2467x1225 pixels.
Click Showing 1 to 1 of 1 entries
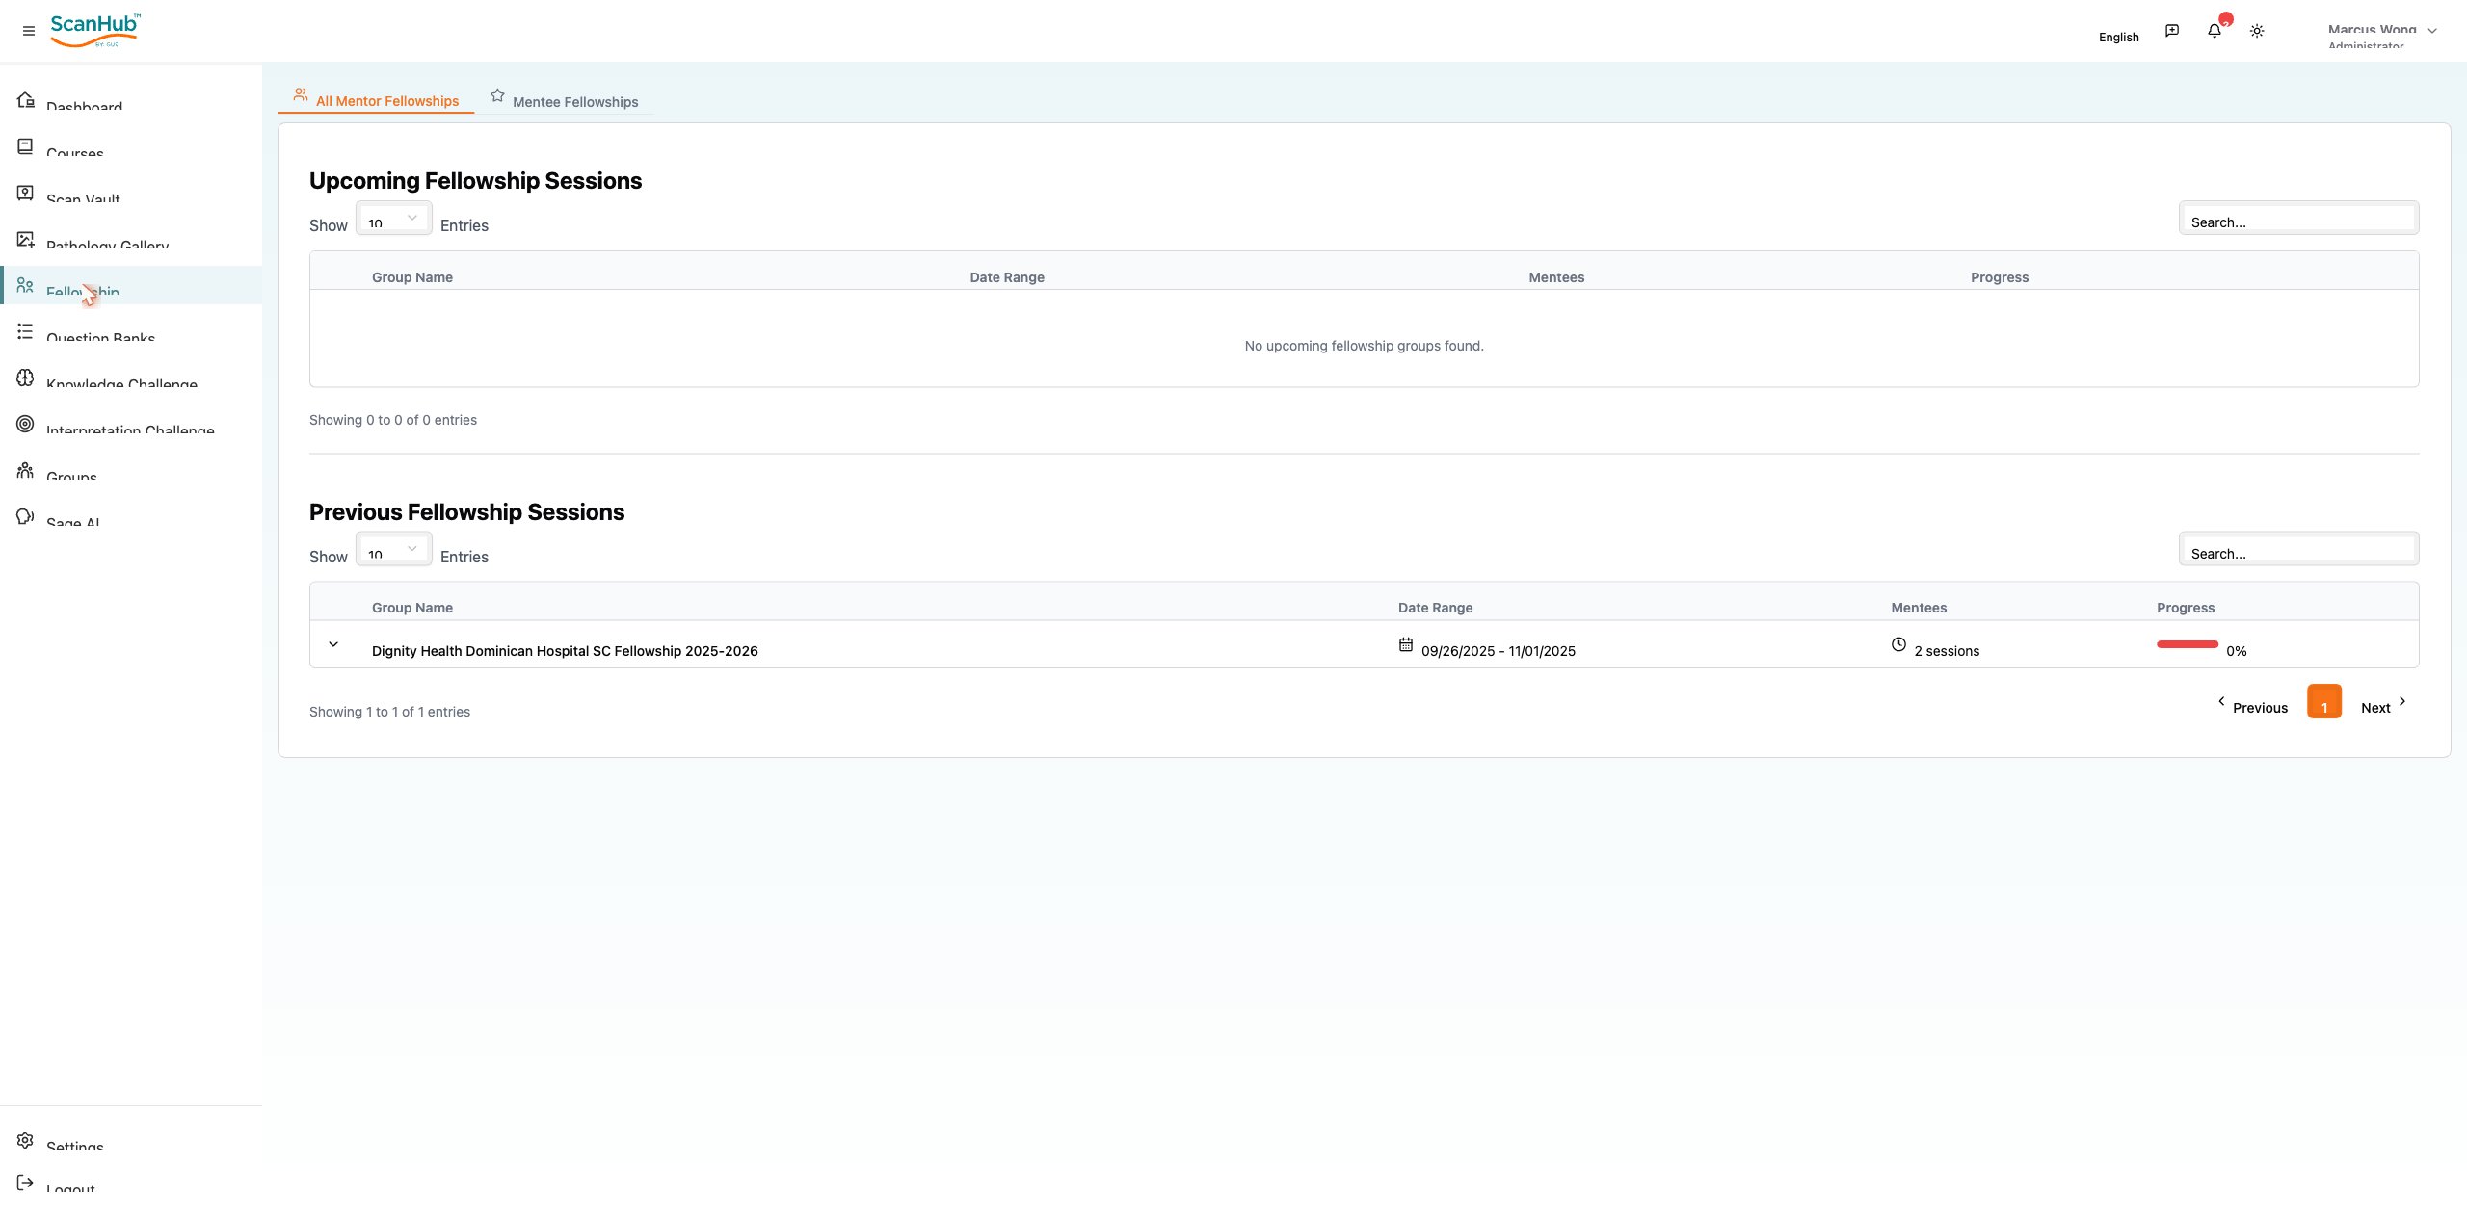click(389, 712)
